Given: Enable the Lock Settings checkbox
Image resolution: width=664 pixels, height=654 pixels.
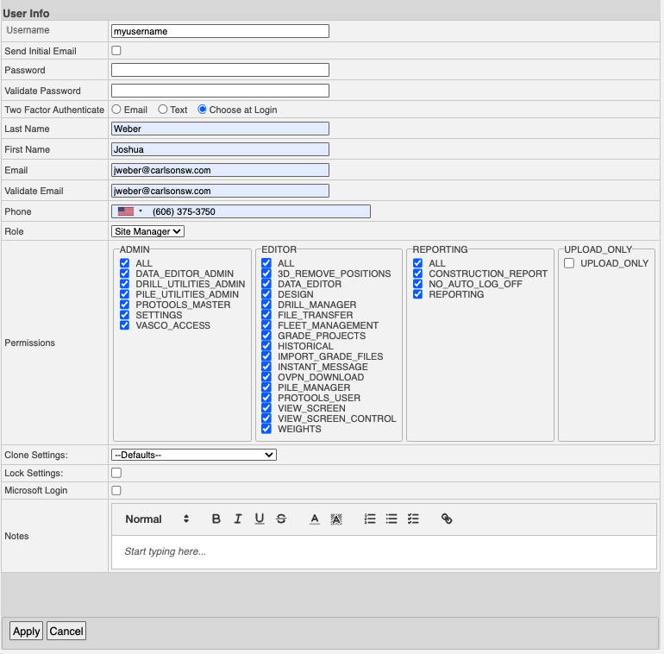Looking at the screenshot, I should click(x=116, y=473).
